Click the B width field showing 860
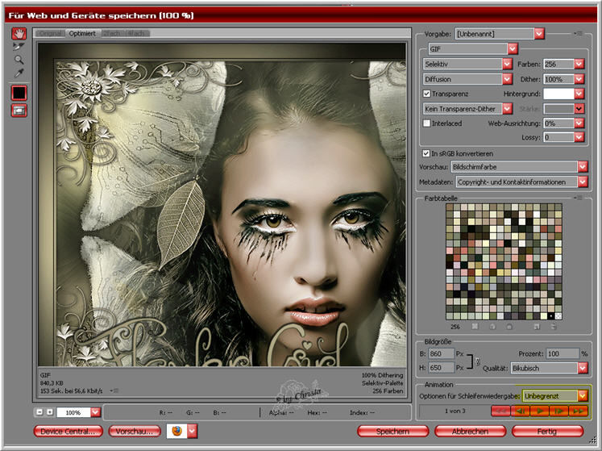The width and height of the screenshot is (602, 451). click(x=441, y=353)
